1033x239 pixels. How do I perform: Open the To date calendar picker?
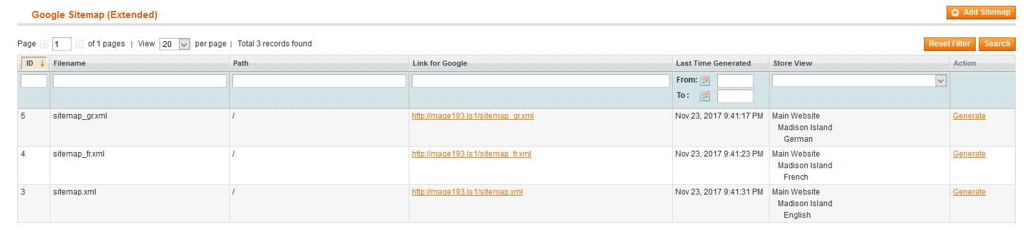tap(705, 96)
